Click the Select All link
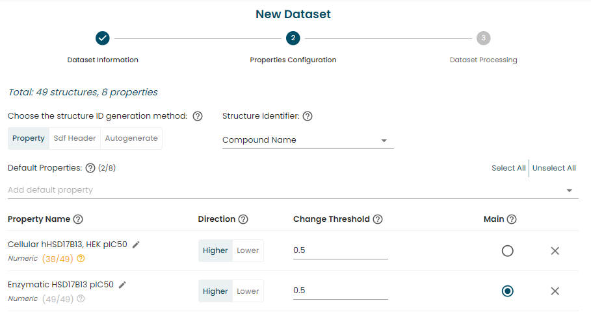Viewport: 591px width, 323px height. 508,168
